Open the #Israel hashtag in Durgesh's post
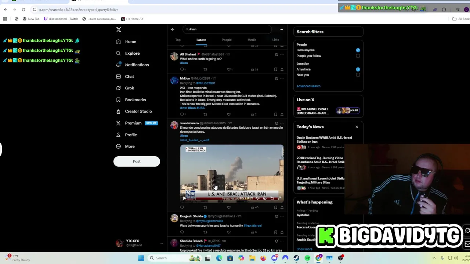This screenshot has height=264, width=470. 257,226
